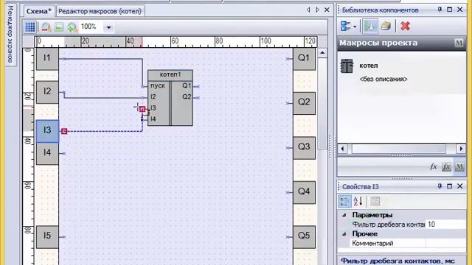The height and width of the screenshot is (265, 472).
Task: Close the current schema document tab
Action: point(327,10)
